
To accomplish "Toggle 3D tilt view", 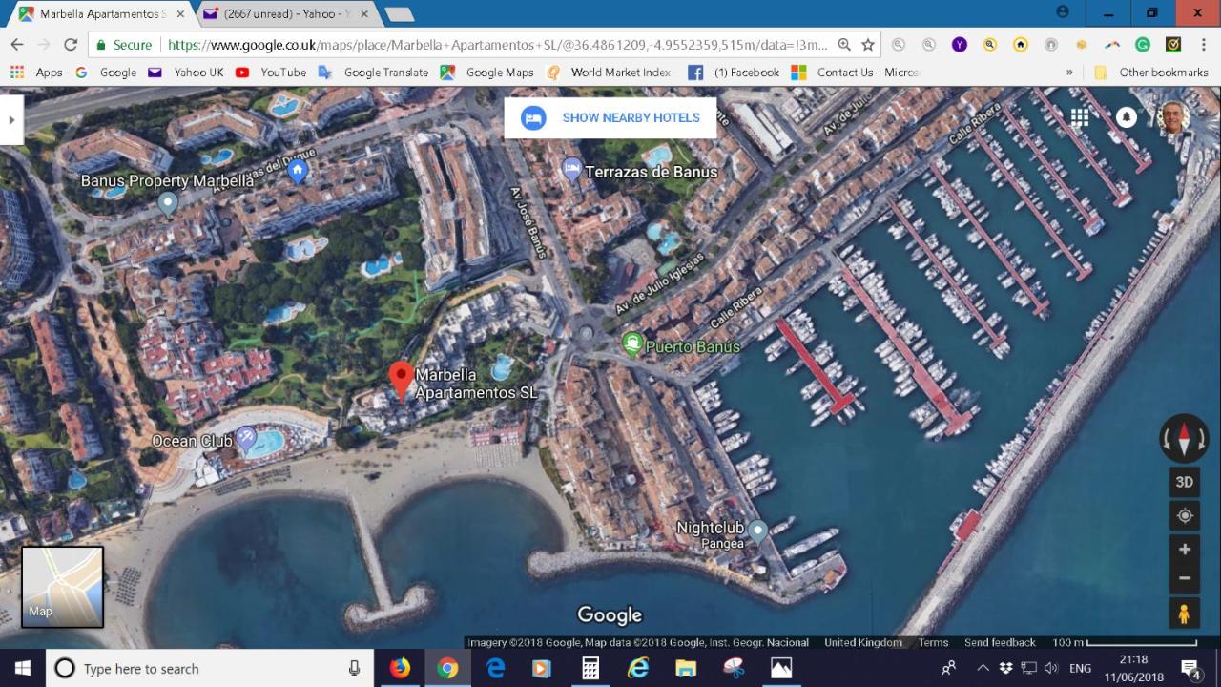I will (1184, 482).
